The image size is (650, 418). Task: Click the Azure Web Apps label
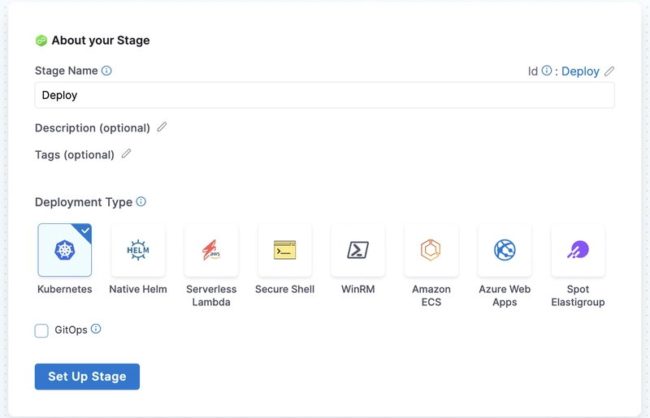(505, 295)
